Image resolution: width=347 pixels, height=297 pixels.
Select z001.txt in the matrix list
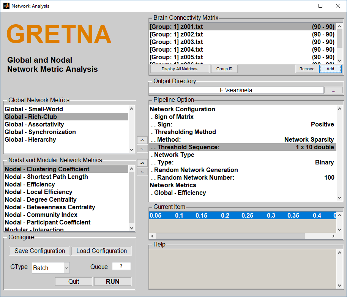[243, 27]
